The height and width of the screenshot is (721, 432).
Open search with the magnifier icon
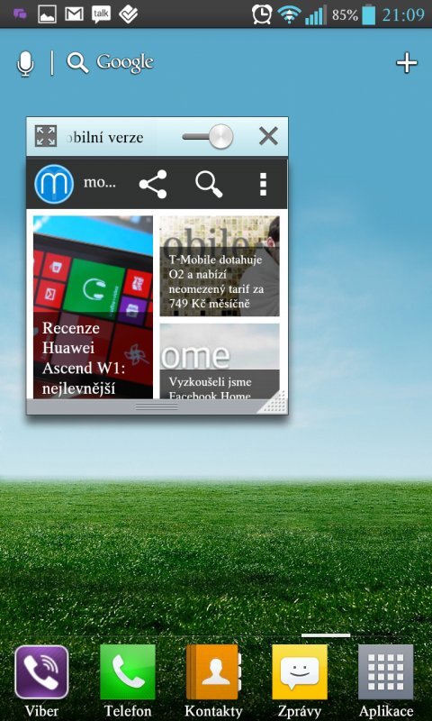click(x=209, y=184)
